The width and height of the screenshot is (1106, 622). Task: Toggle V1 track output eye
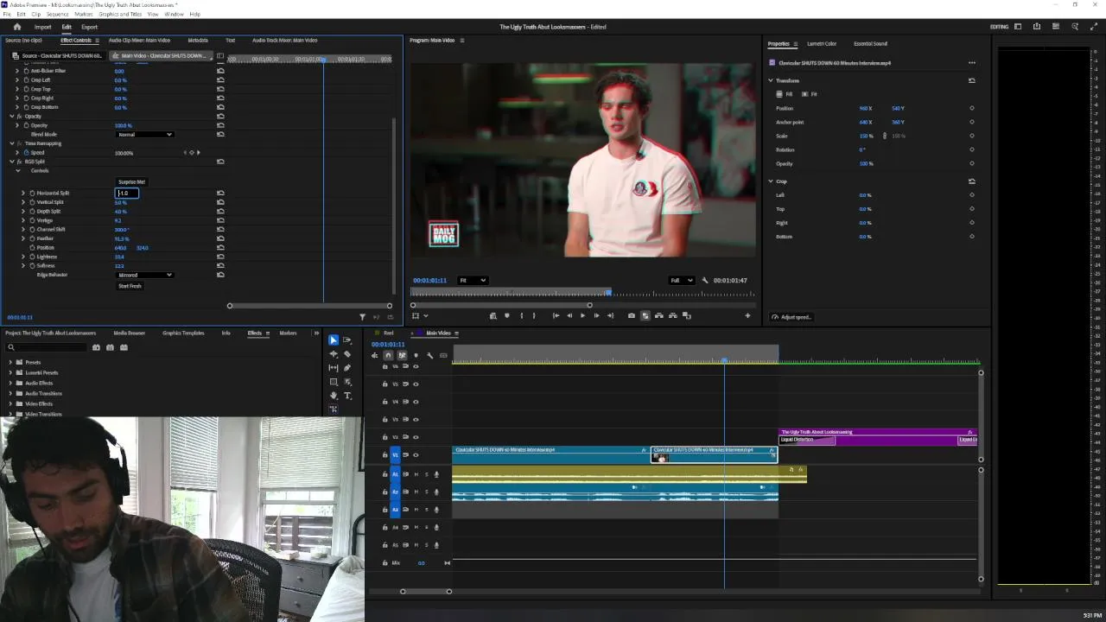click(416, 455)
